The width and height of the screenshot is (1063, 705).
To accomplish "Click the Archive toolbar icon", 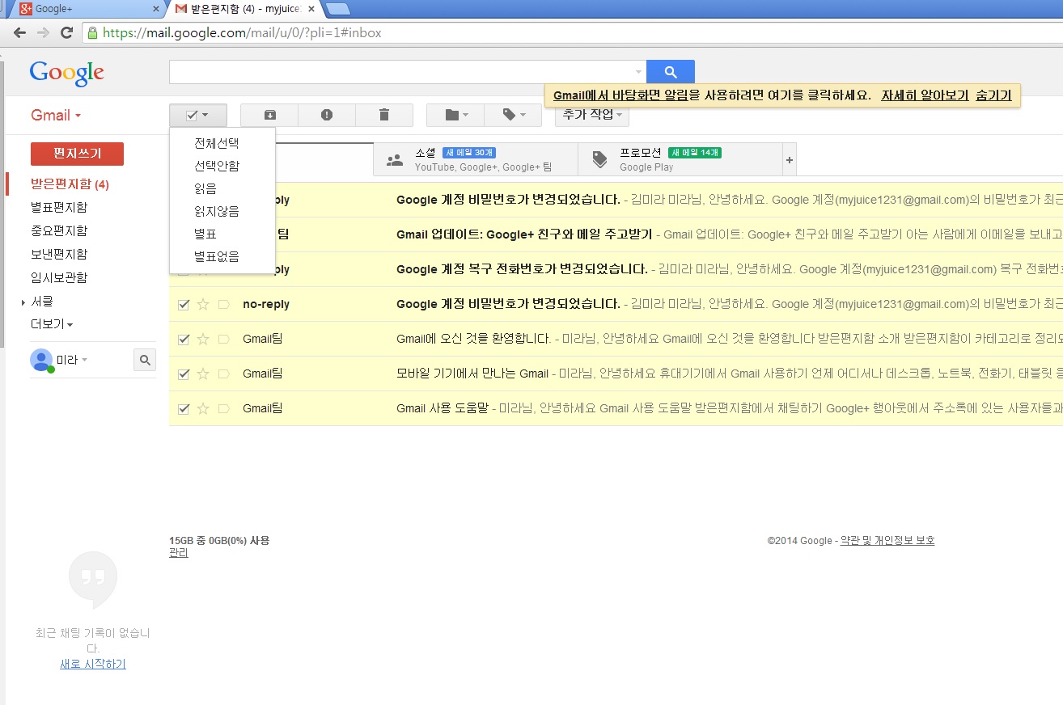I will click(x=269, y=115).
